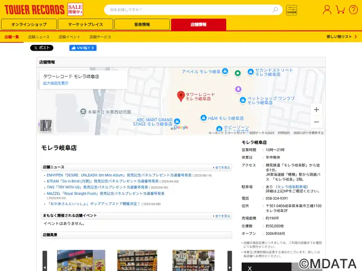Zoom out on the map
The width and height of the screenshot is (362, 271).
click(x=316, y=122)
